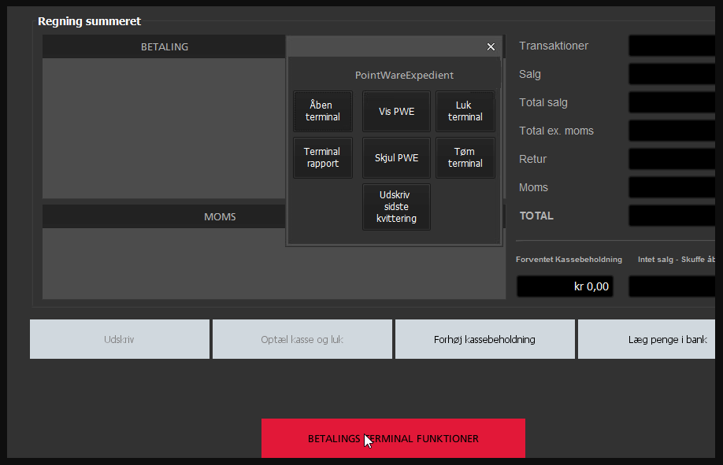723x465 pixels.
Task: Empty the terminal with Tøm terminal
Action: (465, 157)
